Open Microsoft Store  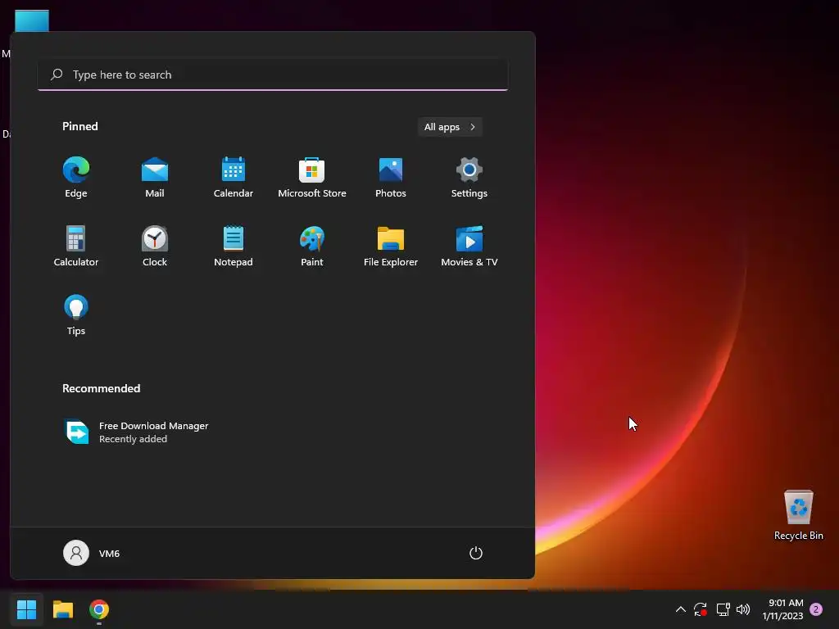pyautogui.click(x=312, y=178)
